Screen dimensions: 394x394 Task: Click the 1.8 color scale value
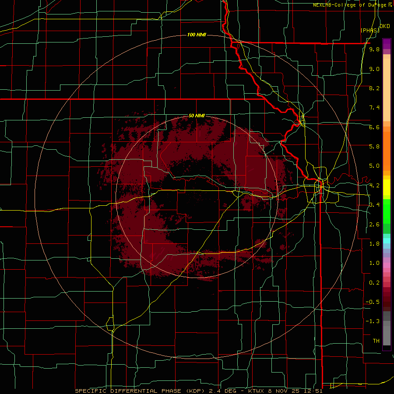[374, 244]
